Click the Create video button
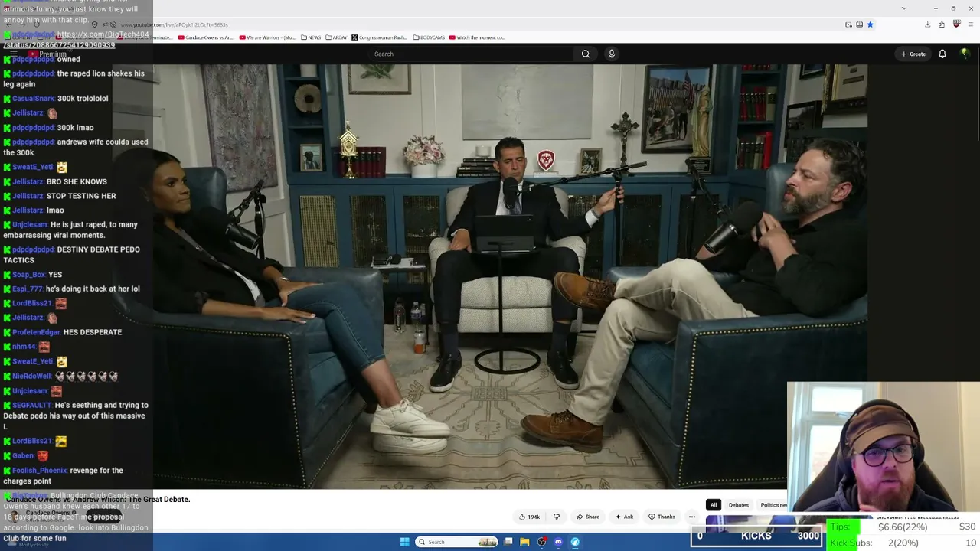 click(x=913, y=54)
